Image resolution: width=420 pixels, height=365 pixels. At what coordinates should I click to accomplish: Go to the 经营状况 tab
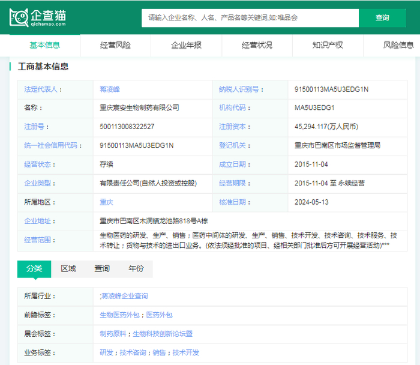[x=257, y=45]
